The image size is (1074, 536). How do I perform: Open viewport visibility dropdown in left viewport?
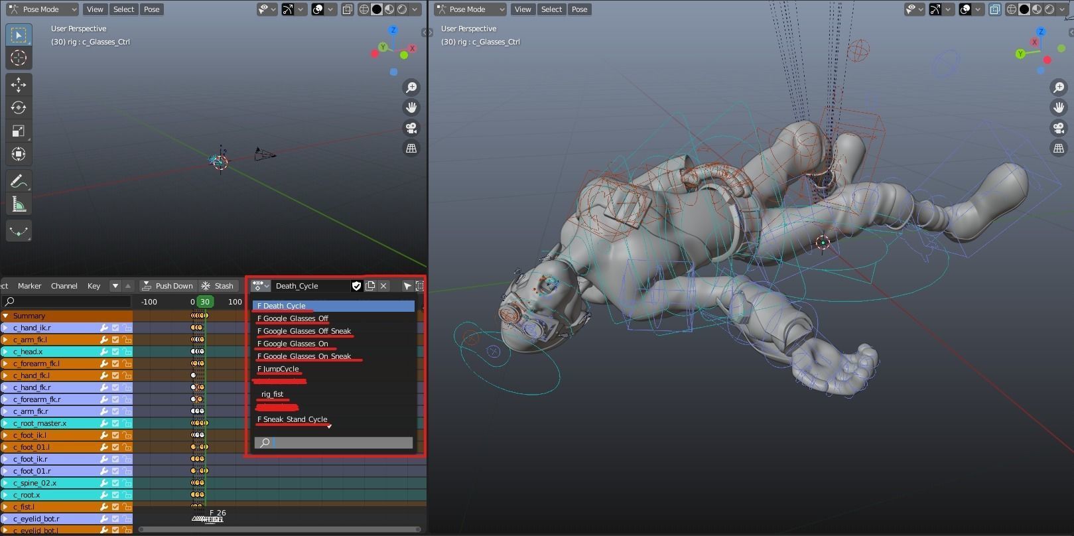pos(267,9)
